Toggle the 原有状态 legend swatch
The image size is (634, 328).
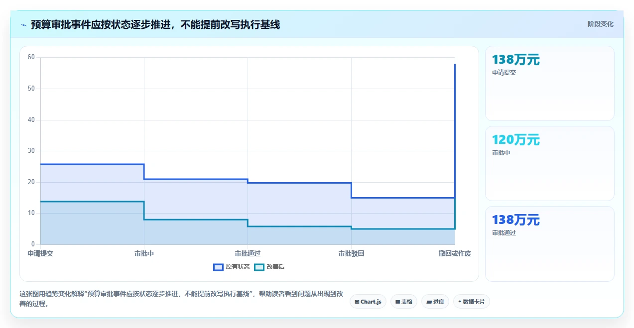coord(218,267)
